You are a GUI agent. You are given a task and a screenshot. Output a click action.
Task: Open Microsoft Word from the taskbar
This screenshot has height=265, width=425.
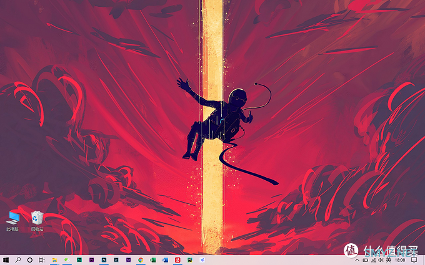tap(165, 260)
